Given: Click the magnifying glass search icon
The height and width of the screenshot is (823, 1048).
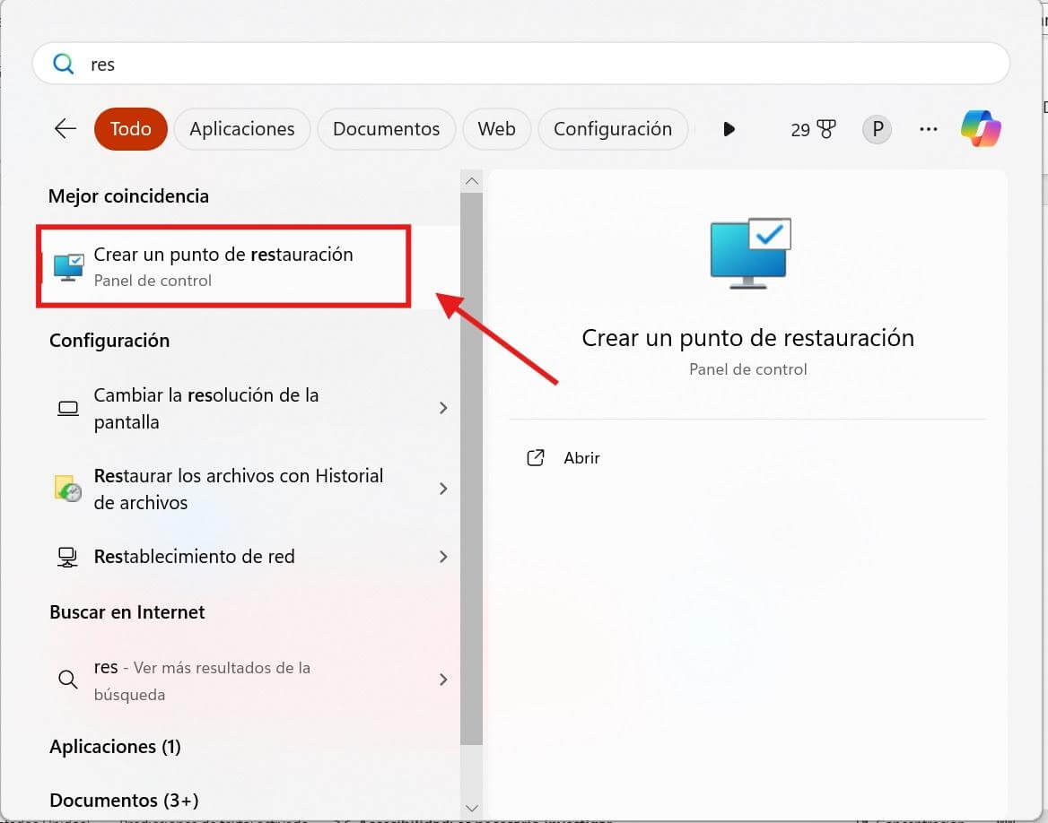Looking at the screenshot, I should pyautogui.click(x=62, y=63).
